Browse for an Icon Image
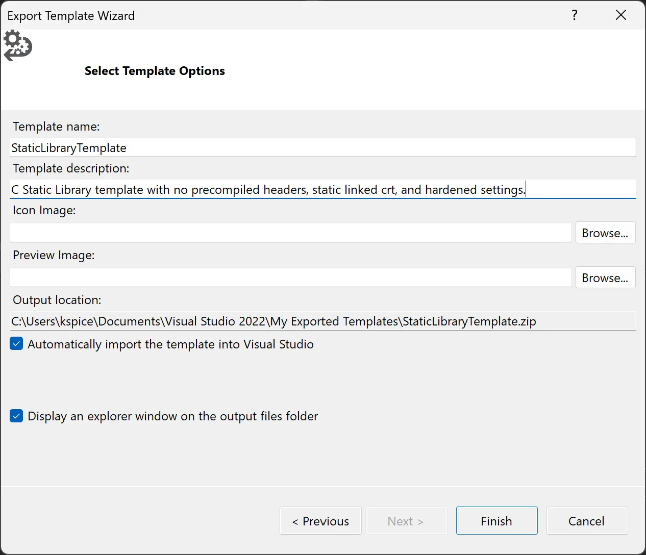This screenshot has height=555, width=646. 605,233
